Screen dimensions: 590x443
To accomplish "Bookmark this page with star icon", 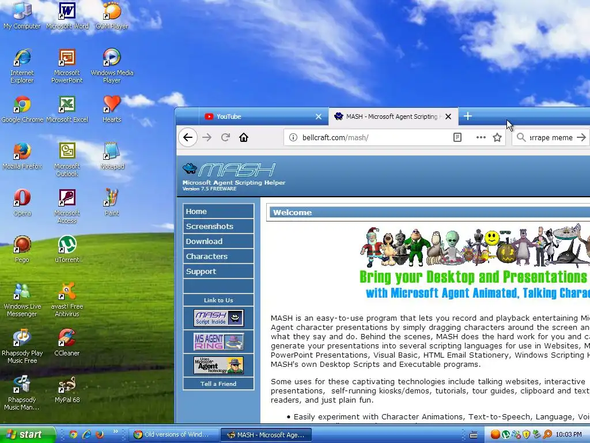I will [497, 137].
